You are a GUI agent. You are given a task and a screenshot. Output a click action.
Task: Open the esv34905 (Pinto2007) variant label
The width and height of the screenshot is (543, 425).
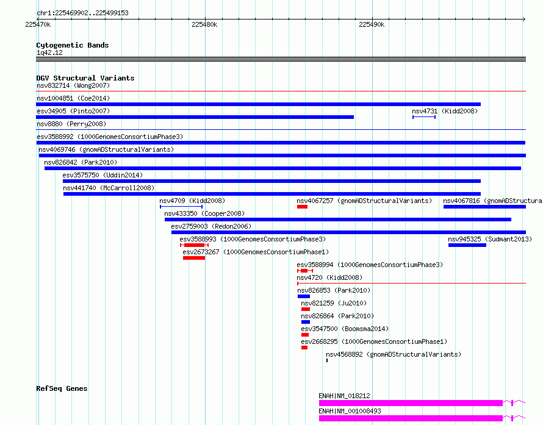click(73, 111)
